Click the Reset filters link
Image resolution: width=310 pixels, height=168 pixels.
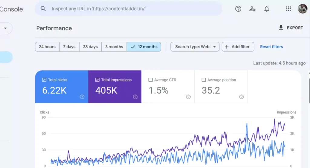(x=271, y=47)
